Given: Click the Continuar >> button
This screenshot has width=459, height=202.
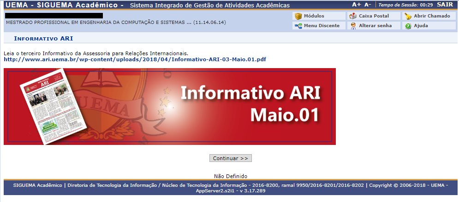Looking at the screenshot, I should [x=230, y=158].
